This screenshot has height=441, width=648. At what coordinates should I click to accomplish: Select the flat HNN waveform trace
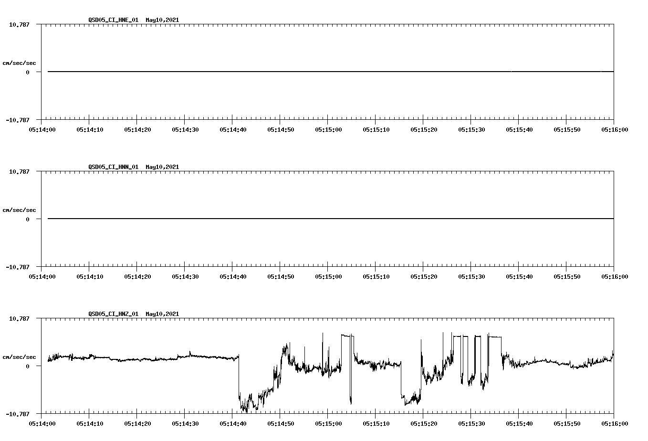point(286,219)
